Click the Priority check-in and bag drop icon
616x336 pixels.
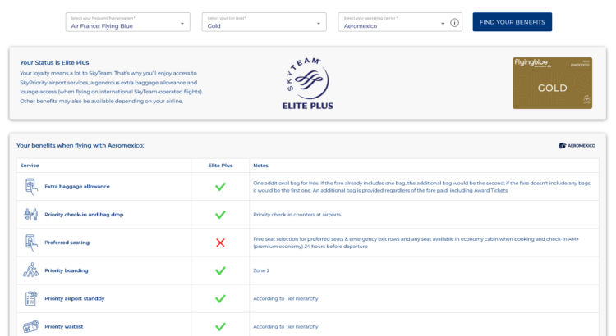pyautogui.click(x=31, y=215)
